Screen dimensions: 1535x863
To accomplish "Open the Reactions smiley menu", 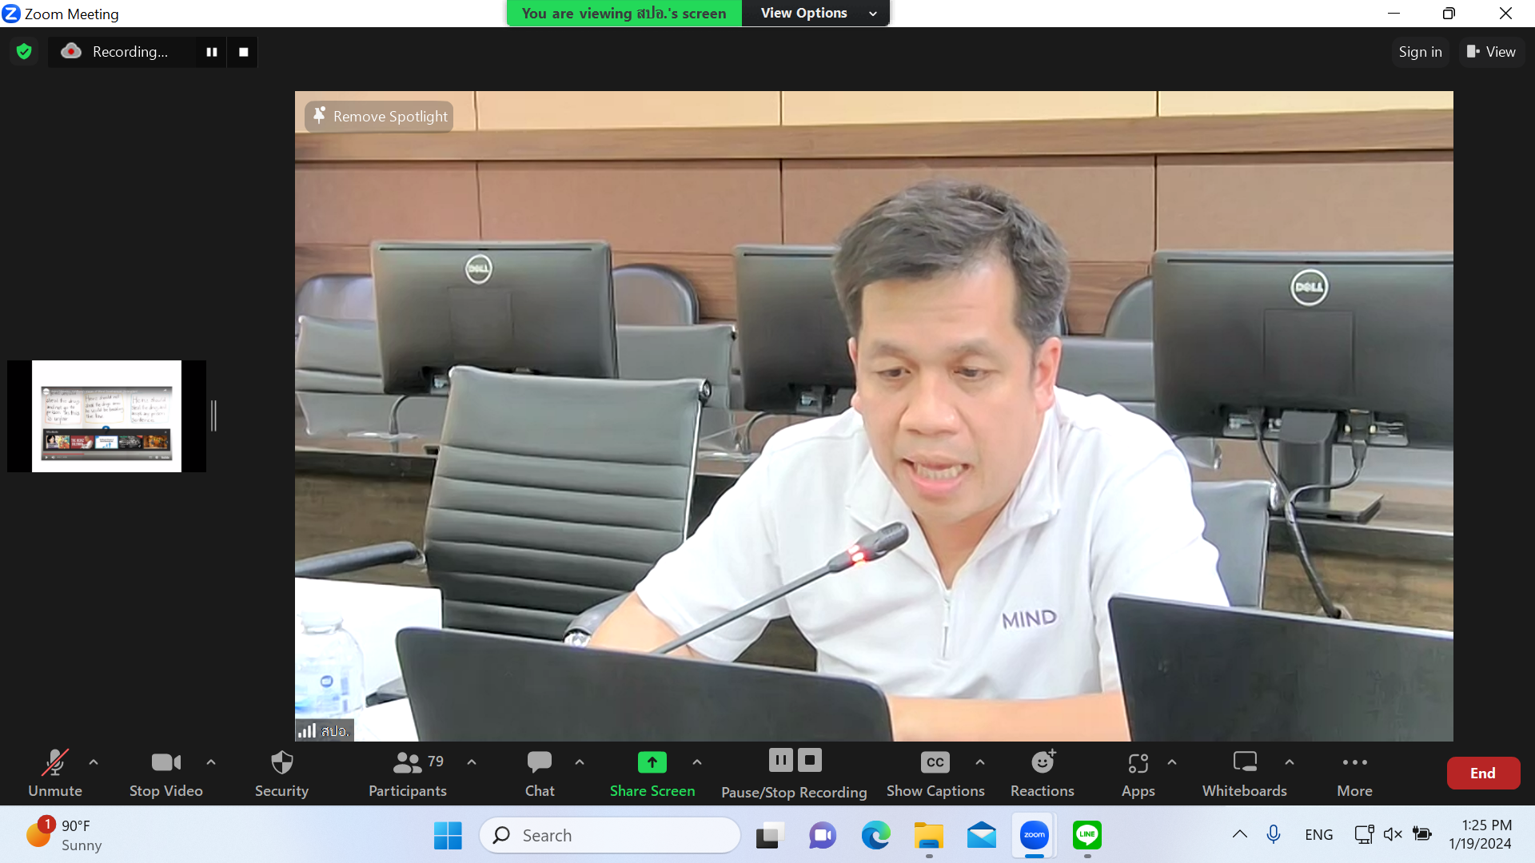I will [1042, 763].
